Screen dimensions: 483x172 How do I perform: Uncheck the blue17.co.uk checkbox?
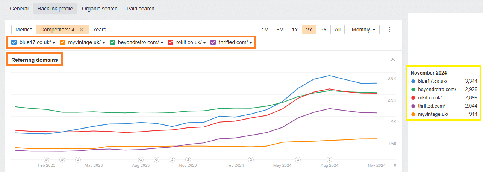point(14,42)
